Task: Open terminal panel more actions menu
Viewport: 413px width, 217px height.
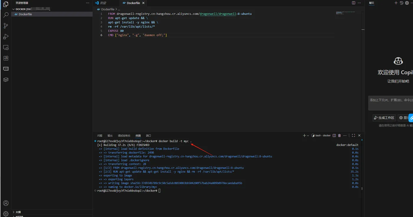Action: point(345,135)
